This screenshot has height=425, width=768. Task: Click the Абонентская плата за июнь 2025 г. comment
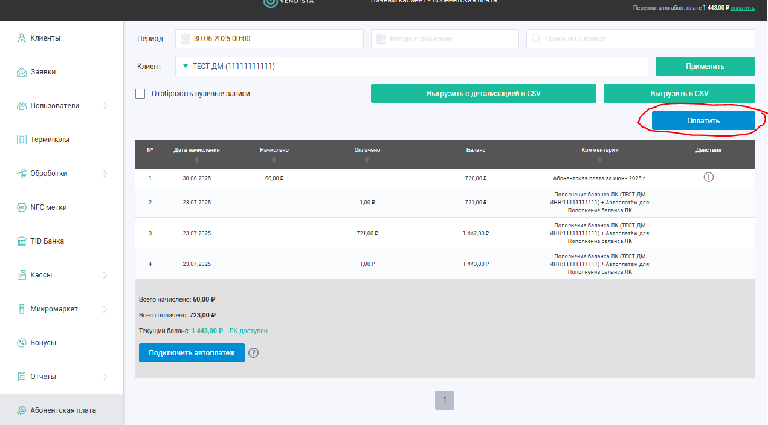[x=600, y=178]
